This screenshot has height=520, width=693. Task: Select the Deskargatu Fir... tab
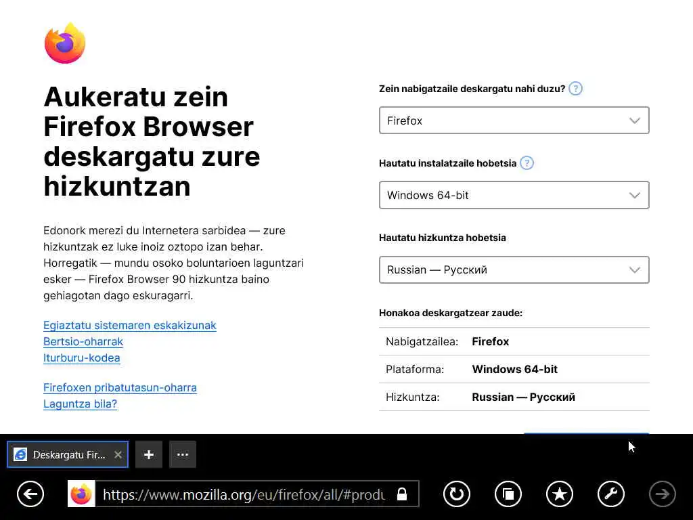click(68, 454)
